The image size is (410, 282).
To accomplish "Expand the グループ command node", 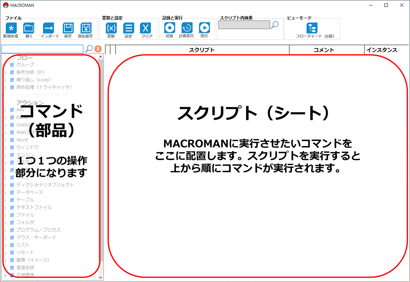I will click(5, 65).
